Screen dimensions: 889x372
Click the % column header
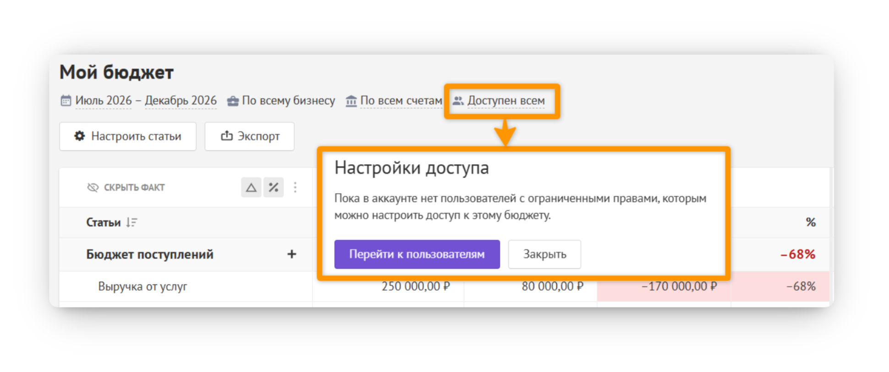(x=811, y=222)
